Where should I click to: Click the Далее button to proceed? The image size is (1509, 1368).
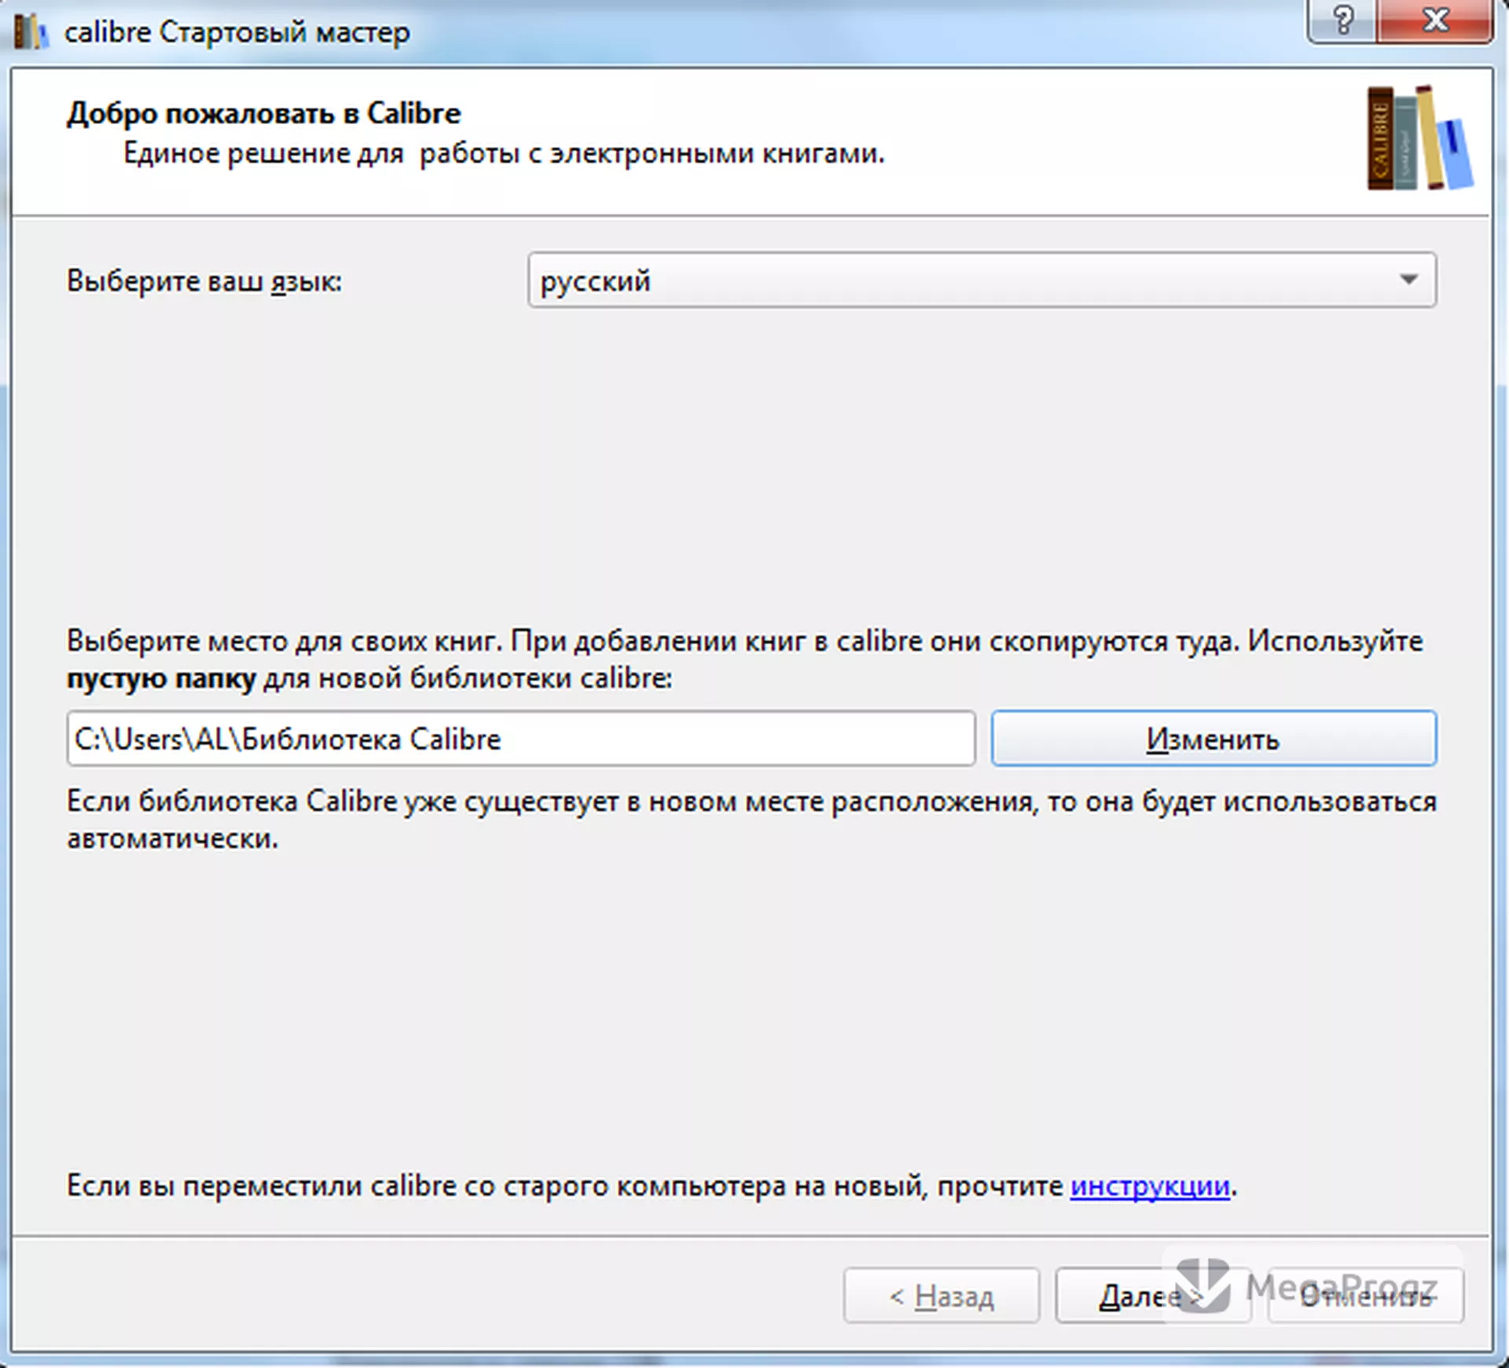[1153, 1296]
